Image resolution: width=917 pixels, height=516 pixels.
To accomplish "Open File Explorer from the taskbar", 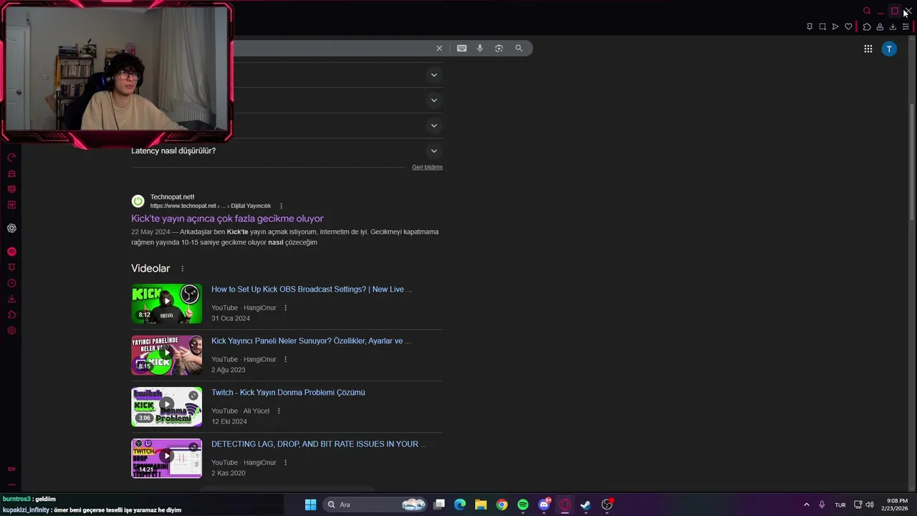I will point(481,505).
